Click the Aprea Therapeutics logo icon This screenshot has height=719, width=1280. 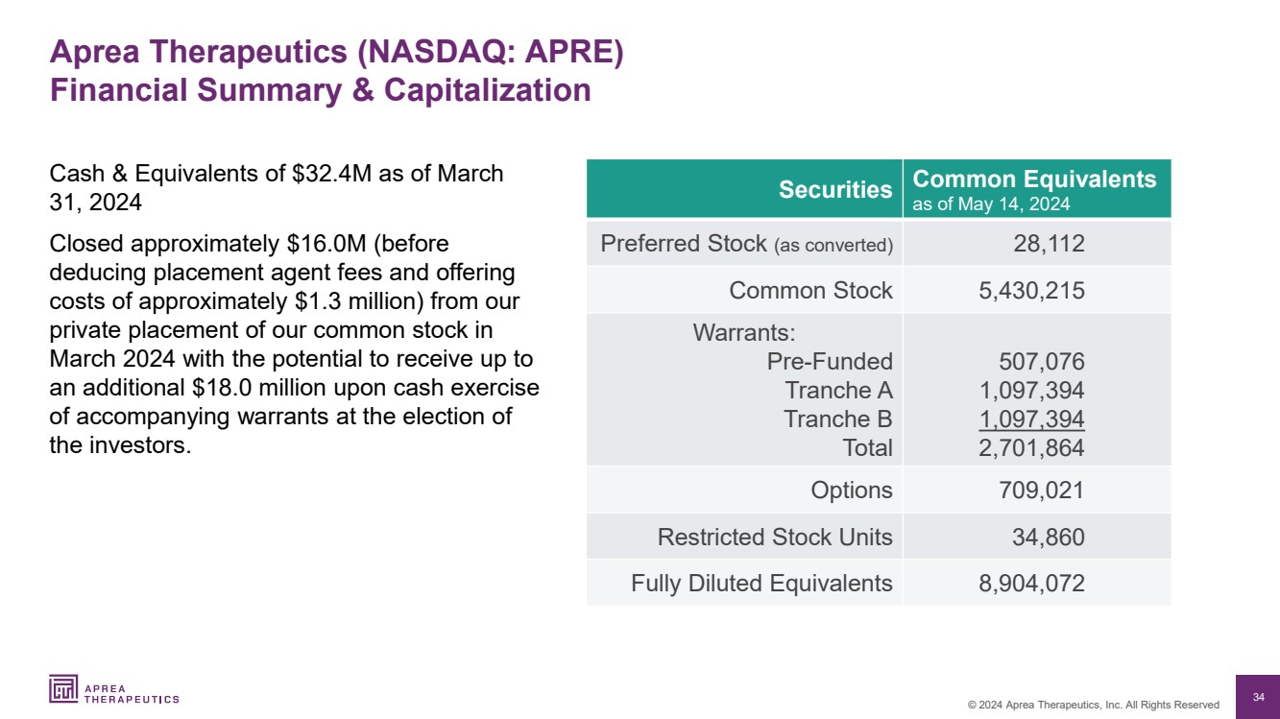65,689
